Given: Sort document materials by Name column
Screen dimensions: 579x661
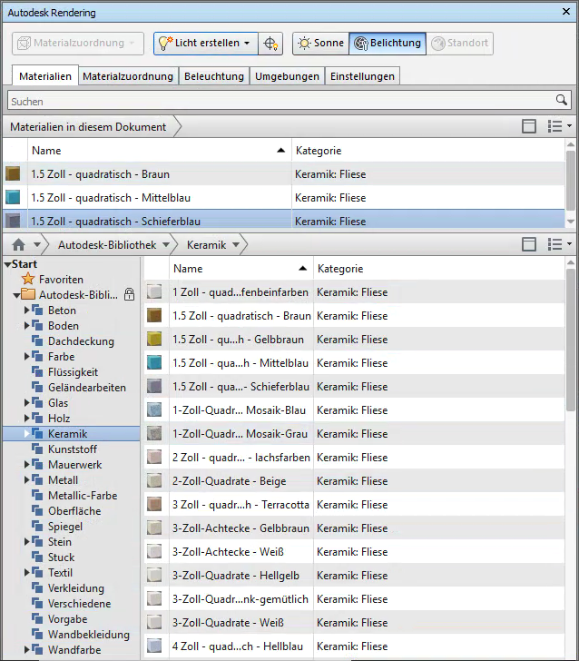Looking at the screenshot, I should 160,150.
